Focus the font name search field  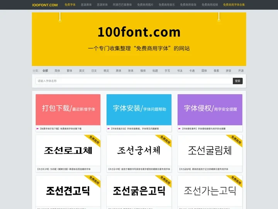coord(134,81)
